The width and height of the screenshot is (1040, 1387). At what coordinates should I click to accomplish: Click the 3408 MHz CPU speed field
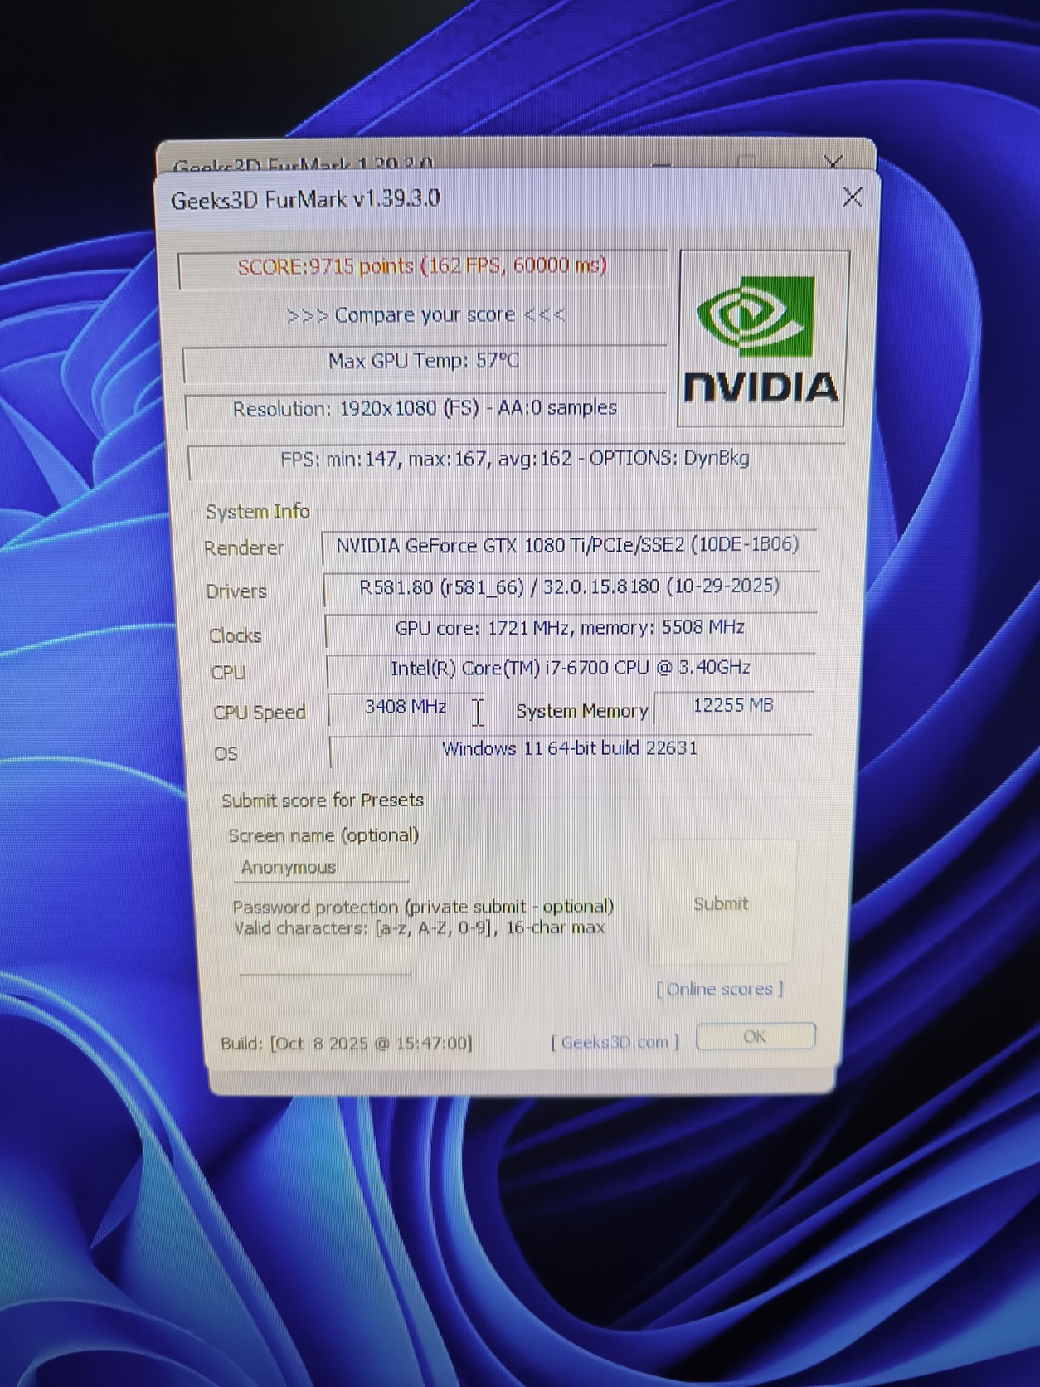pyautogui.click(x=406, y=708)
